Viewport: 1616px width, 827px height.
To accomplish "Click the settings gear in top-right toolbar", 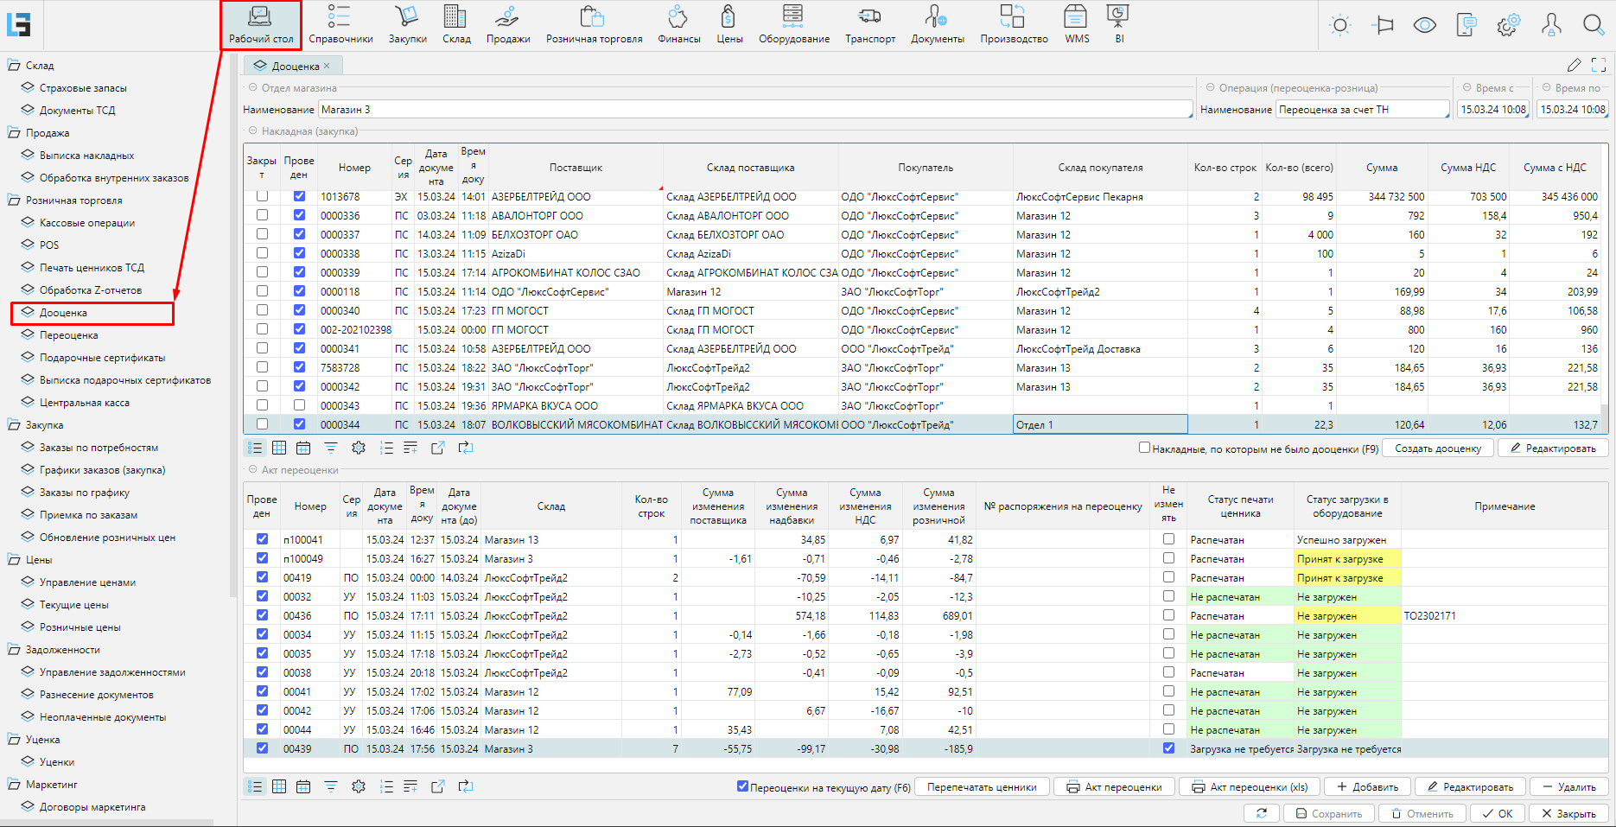I will (1508, 25).
